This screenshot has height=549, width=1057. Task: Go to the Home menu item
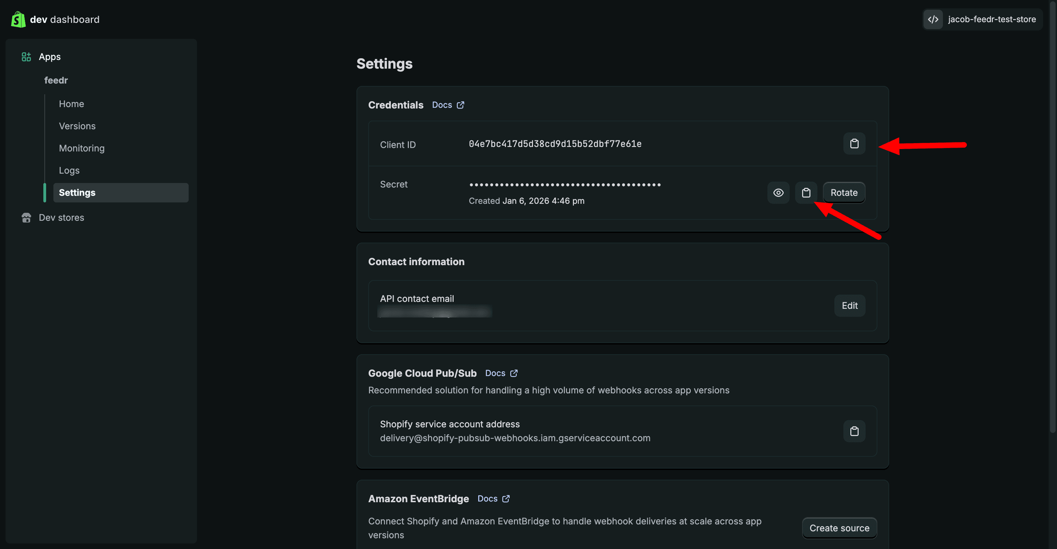pyautogui.click(x=71, y=104)
